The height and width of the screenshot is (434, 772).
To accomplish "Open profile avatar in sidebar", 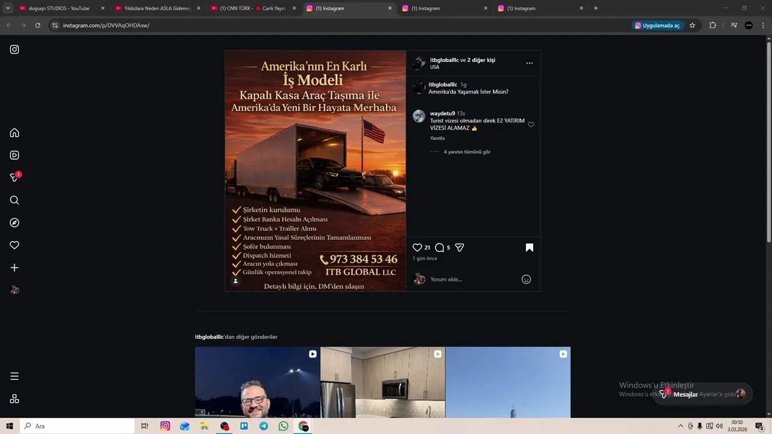I will [x=14, y=290].
